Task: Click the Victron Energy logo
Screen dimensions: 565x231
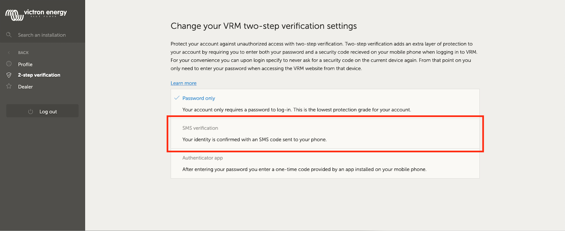Action: pyautogui.click(x=36, y=14)
